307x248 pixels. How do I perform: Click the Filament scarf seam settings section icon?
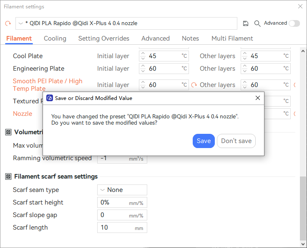(8, 176)
